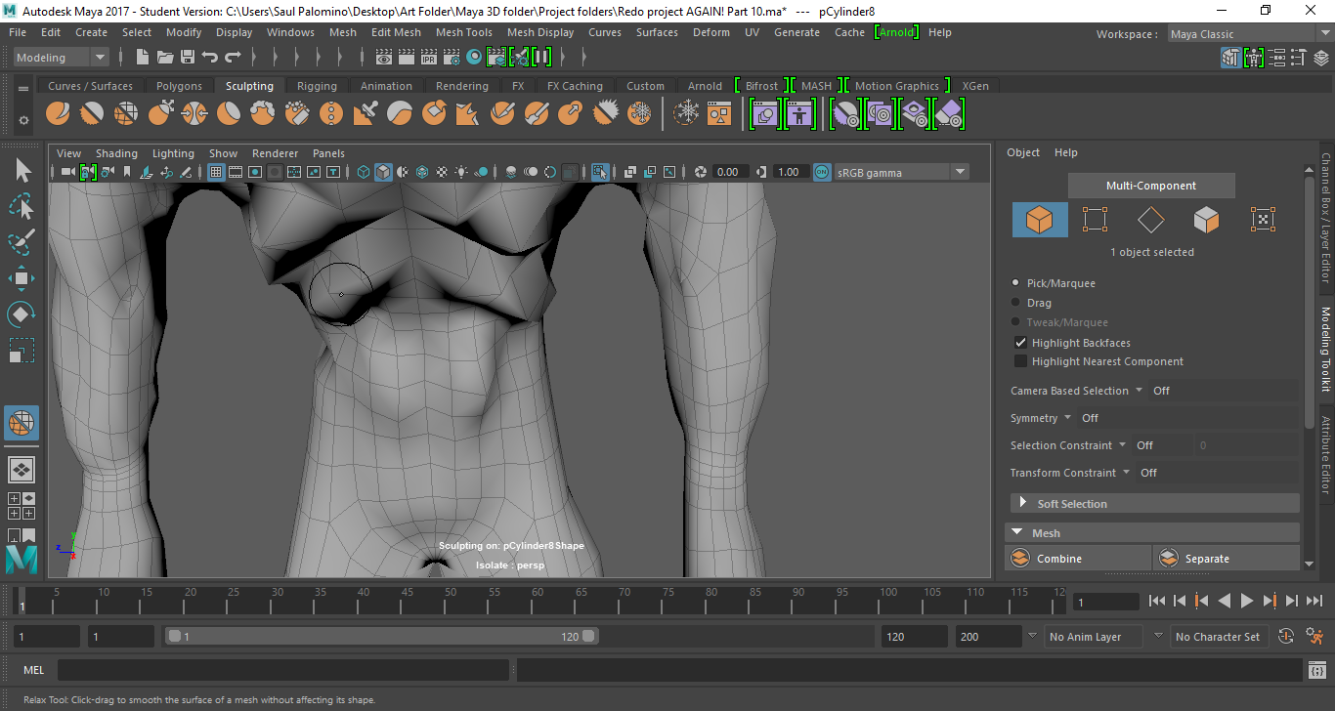
Task: Select the Lasso tool in the toolbox
Action: click(22, 206)
